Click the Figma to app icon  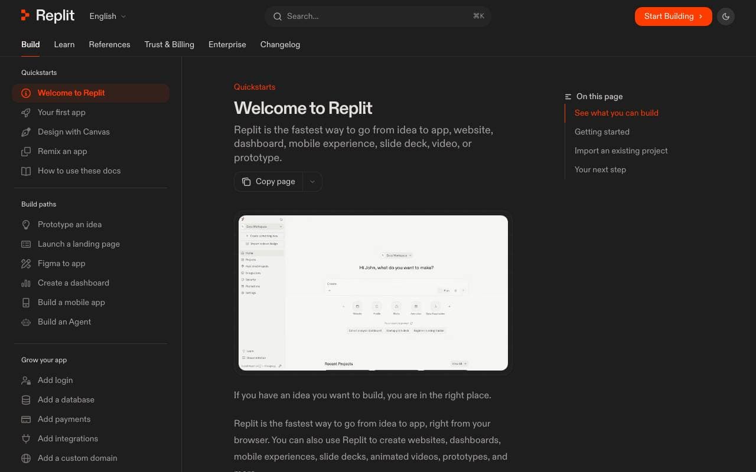pyautogui.click(x=26, y=264)
